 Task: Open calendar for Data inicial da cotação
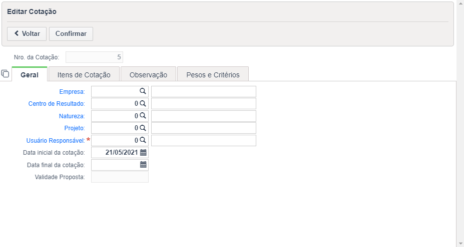coord(143,153)
